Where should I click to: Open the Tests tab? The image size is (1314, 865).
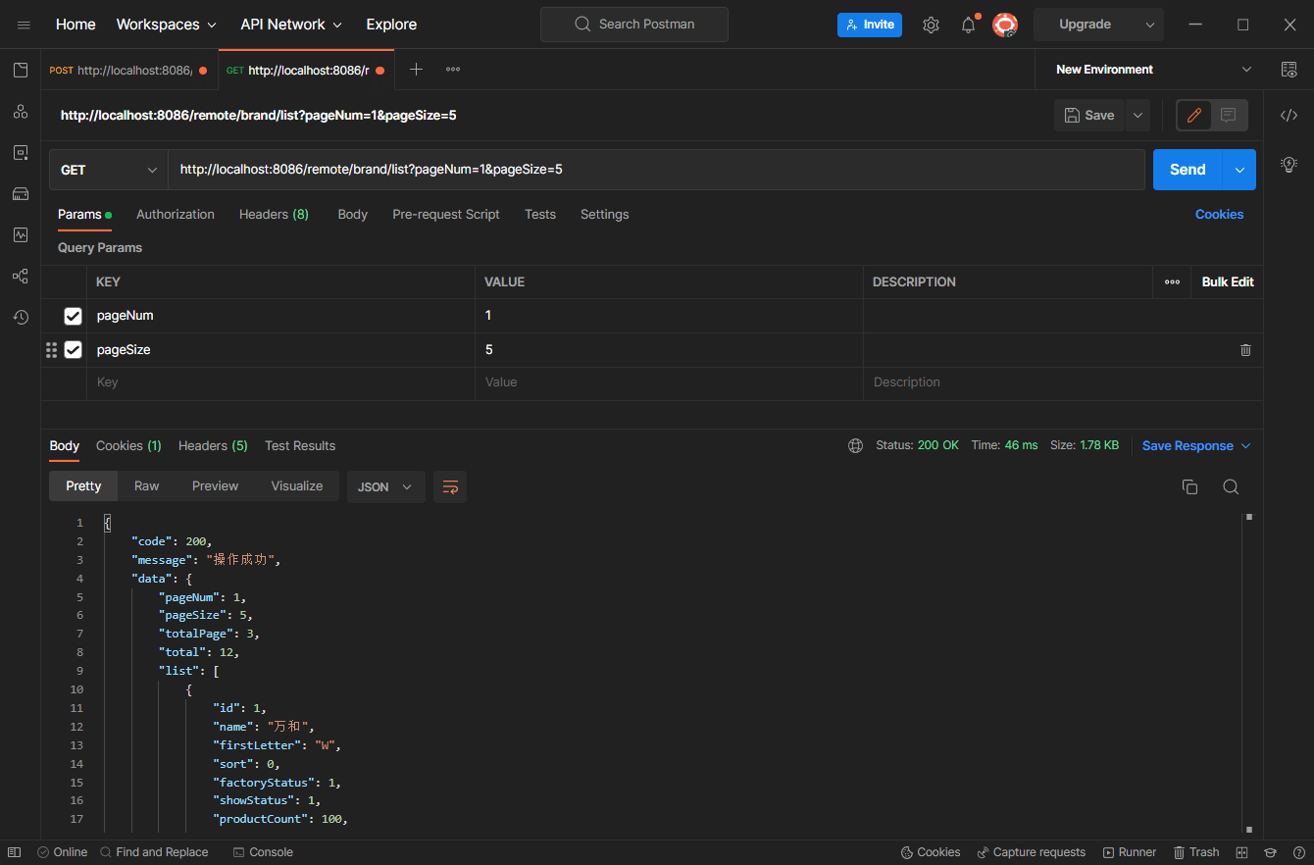(x=540, y=214)
